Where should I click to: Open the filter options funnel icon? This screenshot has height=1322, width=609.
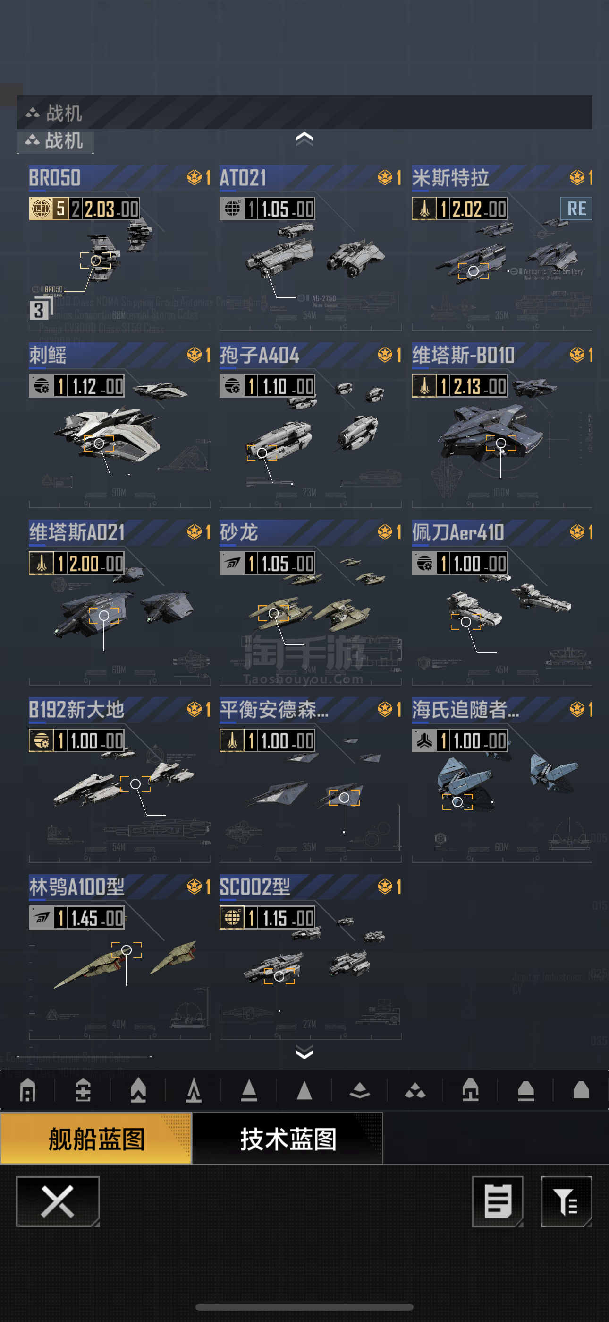point(567,1201)
